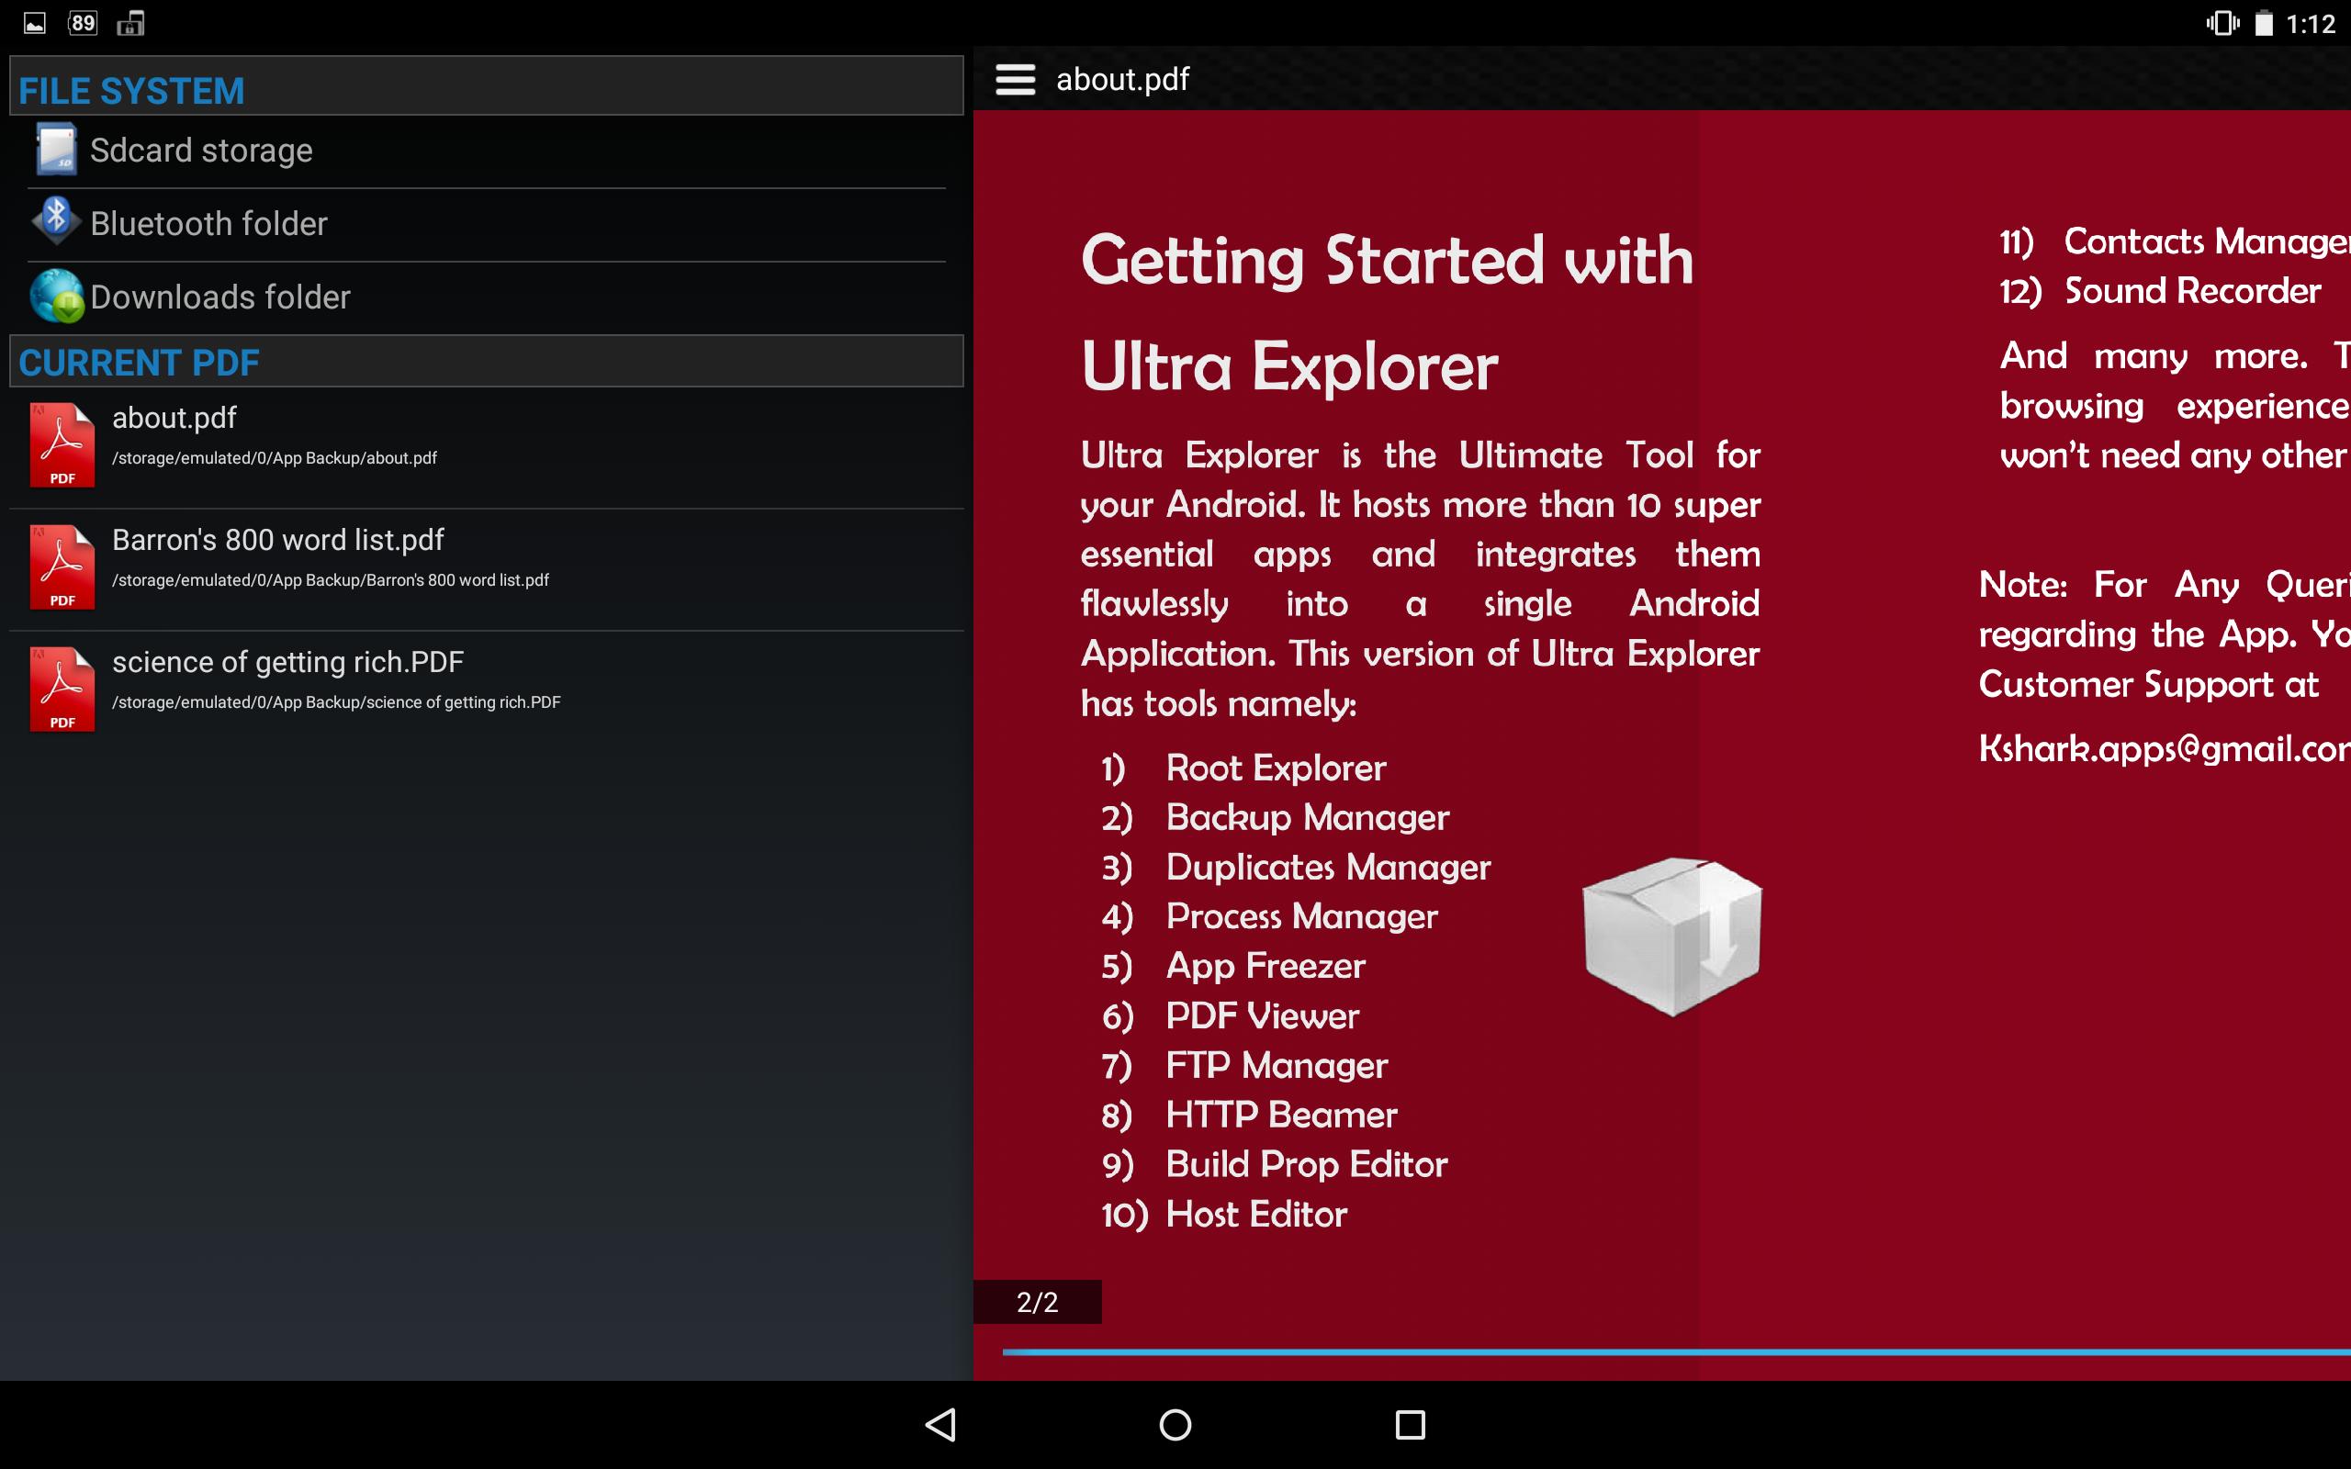Tap the 2/2 page indicator
Image resolution: width=2351 pixels, height=1469 pixels.
(1037, 1302)
